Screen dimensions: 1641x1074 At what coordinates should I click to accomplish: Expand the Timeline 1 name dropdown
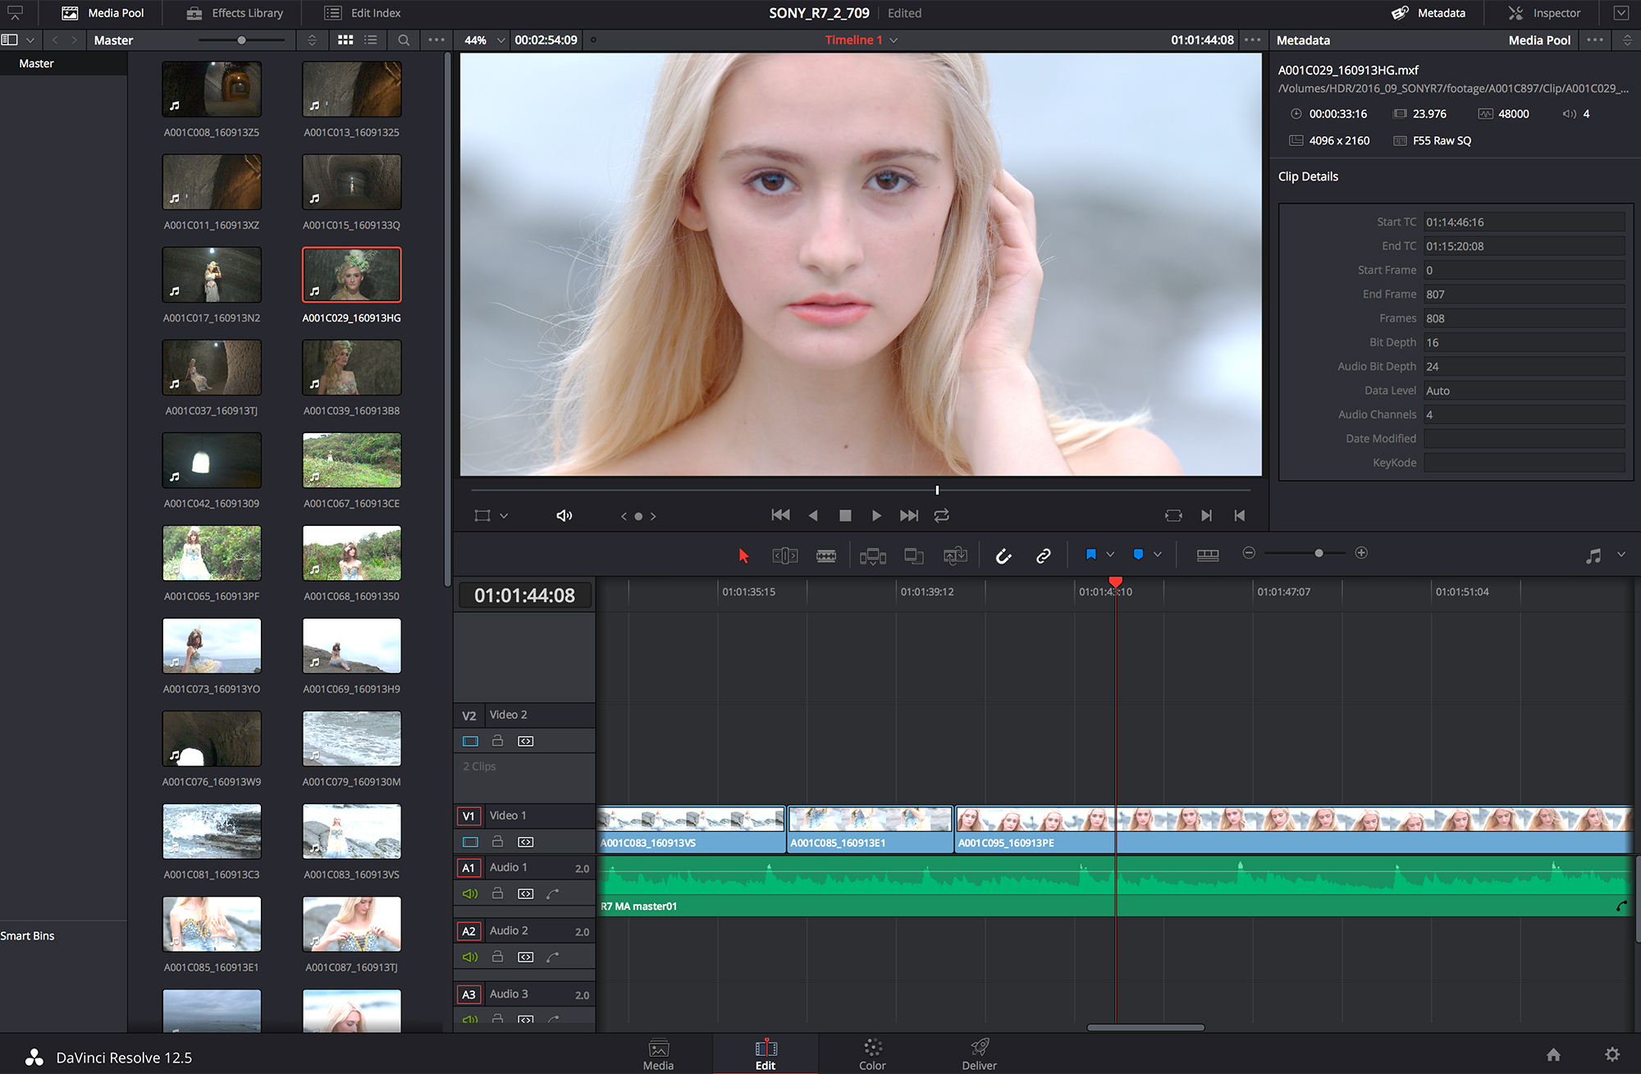894,39
